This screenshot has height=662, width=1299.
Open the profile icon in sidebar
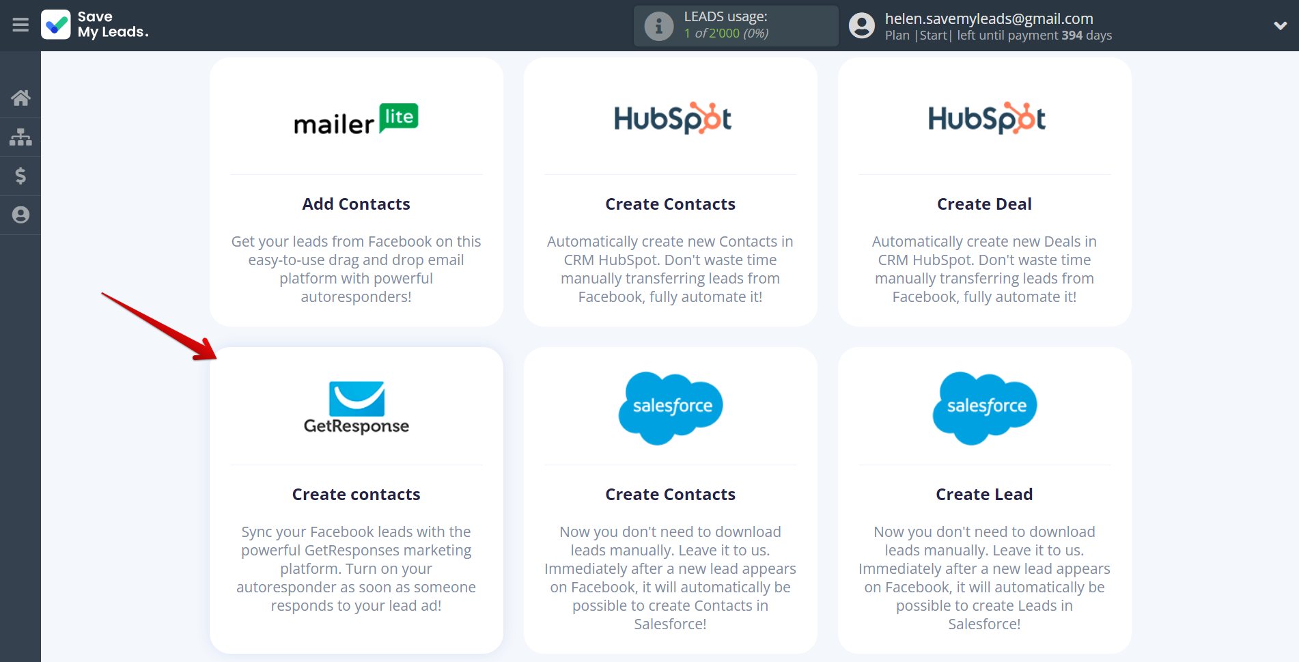pos(20,215)
